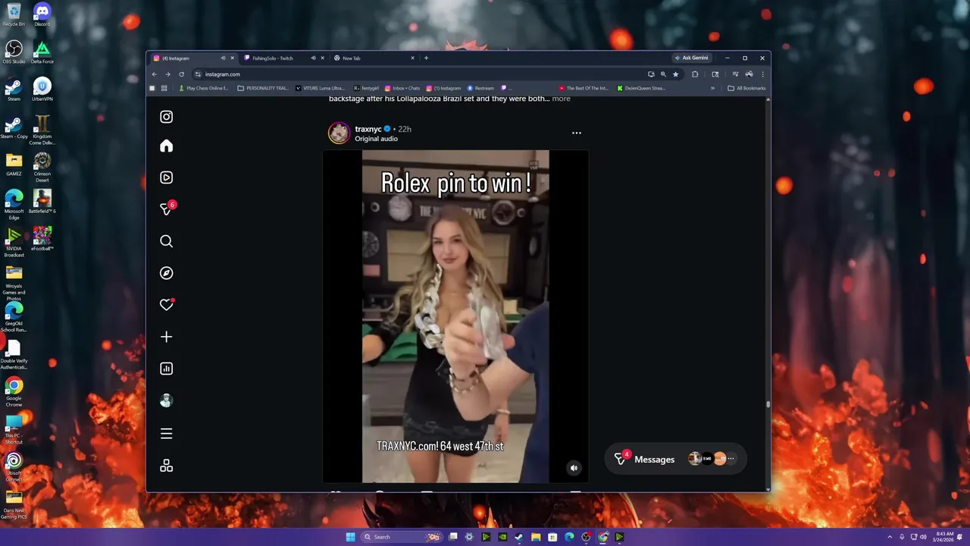Screen dimensions: 970x546
Task: Reload the Instagram page
Action: [181, 74]
